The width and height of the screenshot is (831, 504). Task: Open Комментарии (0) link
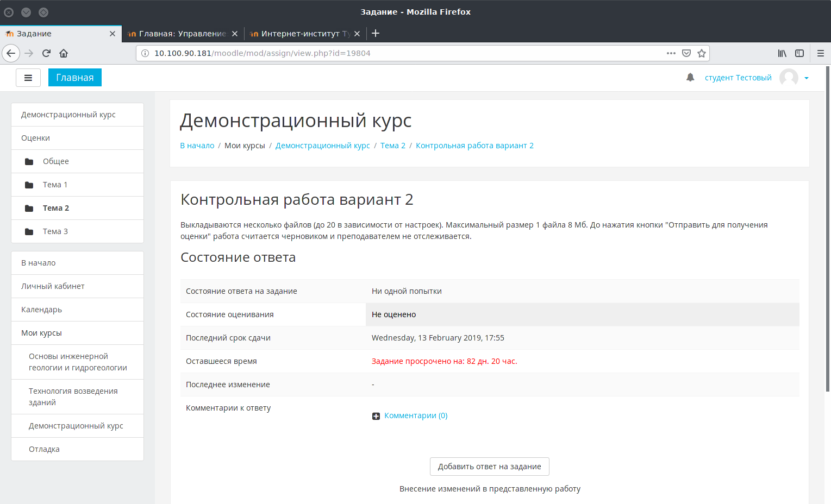click(416, 415)
